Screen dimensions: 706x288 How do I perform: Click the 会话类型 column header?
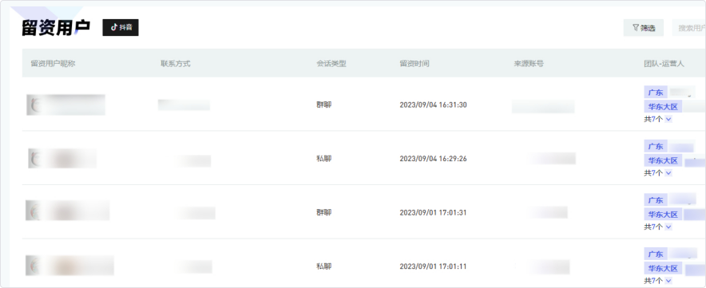[331, 64]
